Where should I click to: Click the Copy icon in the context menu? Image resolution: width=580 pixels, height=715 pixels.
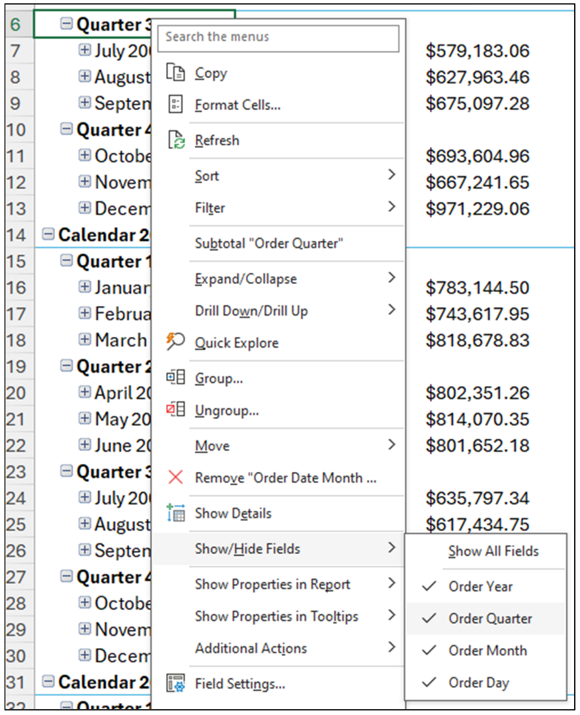pyautogui.click(x=174, y=73)
